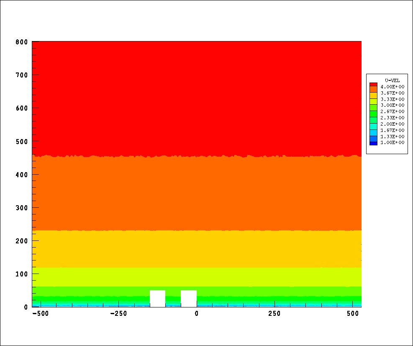Click the lime-green legend swatch below 3.00E+00
Screen dimensions: 413x346
point(373,108)
